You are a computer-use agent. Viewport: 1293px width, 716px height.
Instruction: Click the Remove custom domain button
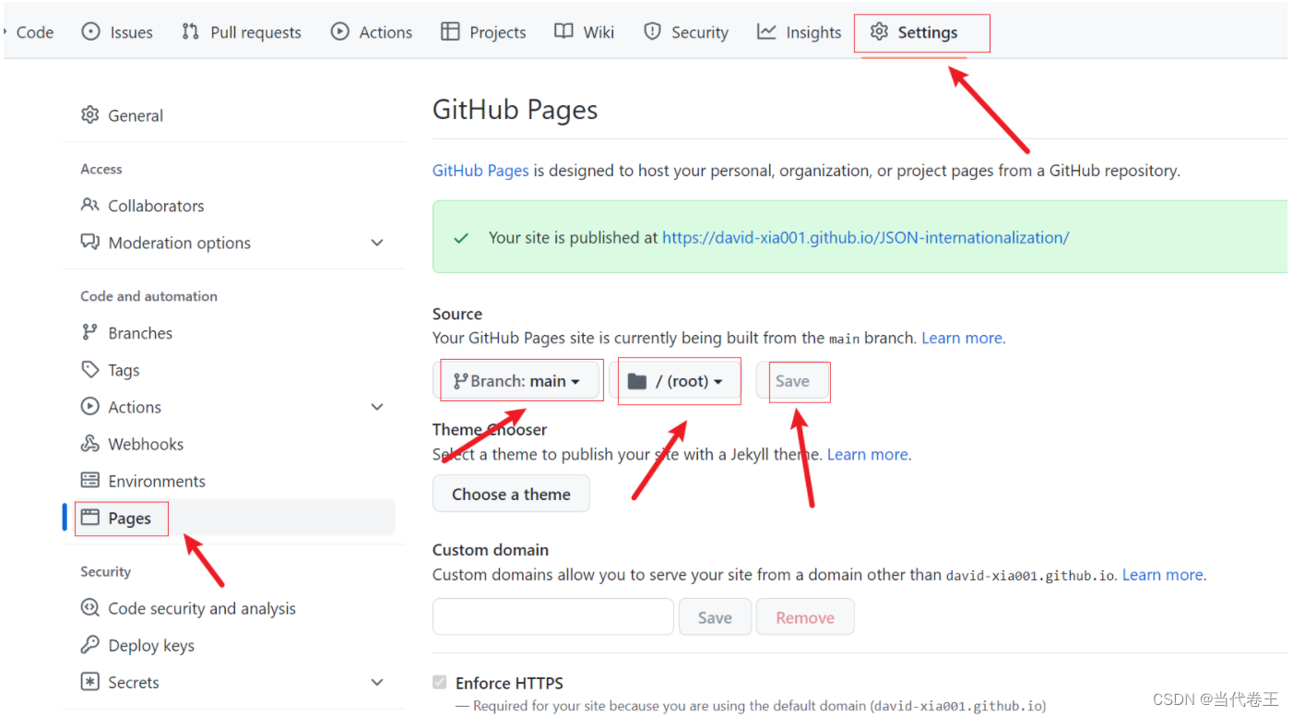tap(805, 617)
